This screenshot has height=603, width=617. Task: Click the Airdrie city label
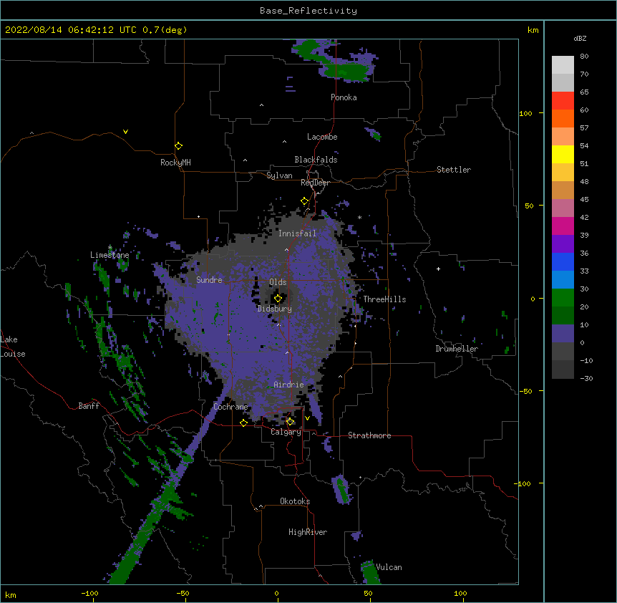288,385
